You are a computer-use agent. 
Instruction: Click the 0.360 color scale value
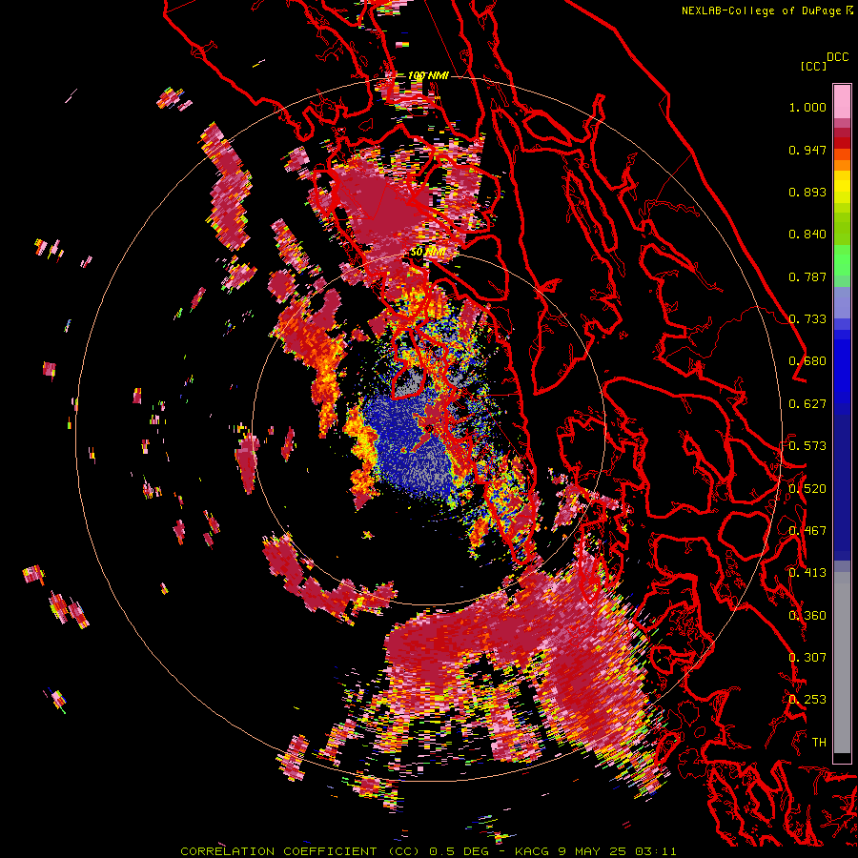coord(807,616)
